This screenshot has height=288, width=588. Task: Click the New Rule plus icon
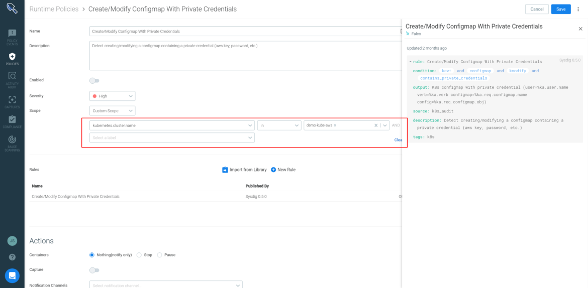point(273,170)
